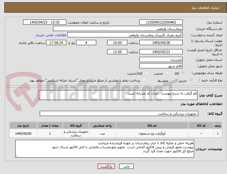Click the row number cell 1
The width and height of the screenshot is (227, 174).
click(x=218, y=134)
